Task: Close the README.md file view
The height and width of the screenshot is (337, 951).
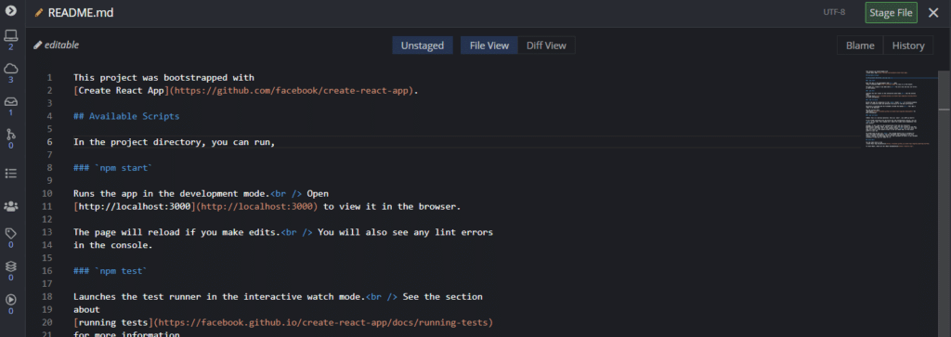Action: click(x=933, y=13)
